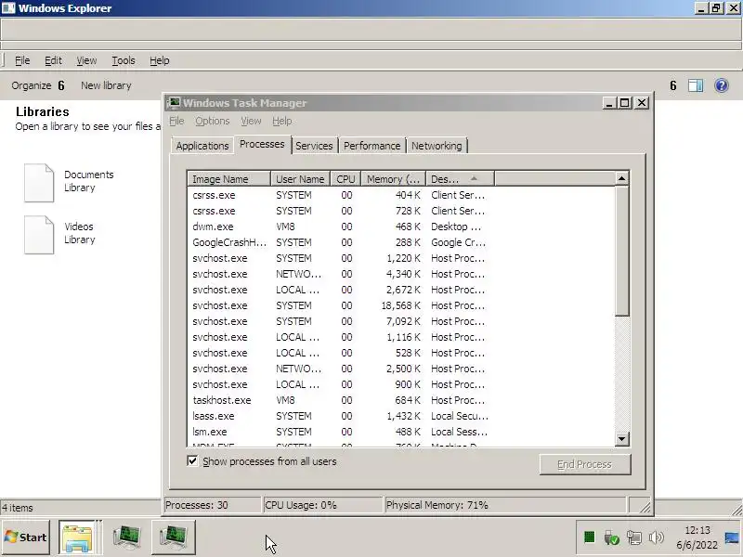Viewport: 743px width, 557px height.
Task: Sort by Image Name column header
Action: (228, 179)
